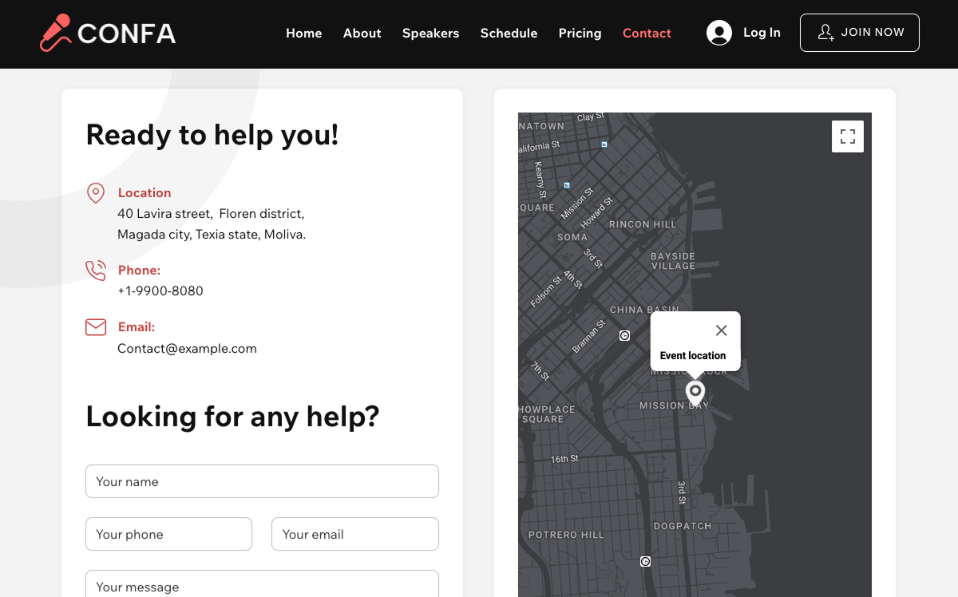The image size is (958, 597).
Task: Open the Speakers page
Action: pyautogui.click(x=430, y=34)
